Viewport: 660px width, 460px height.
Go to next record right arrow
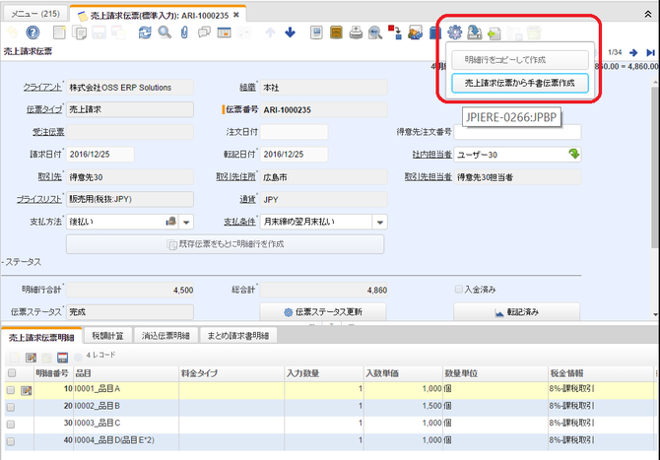[x=633, y=52]
